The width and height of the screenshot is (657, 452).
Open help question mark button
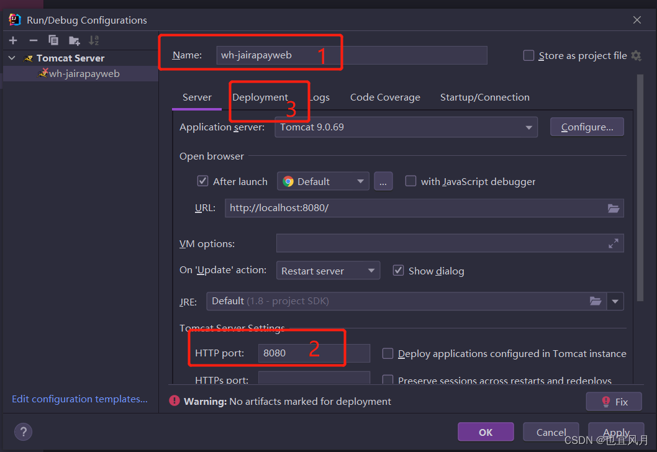(24, 432)
